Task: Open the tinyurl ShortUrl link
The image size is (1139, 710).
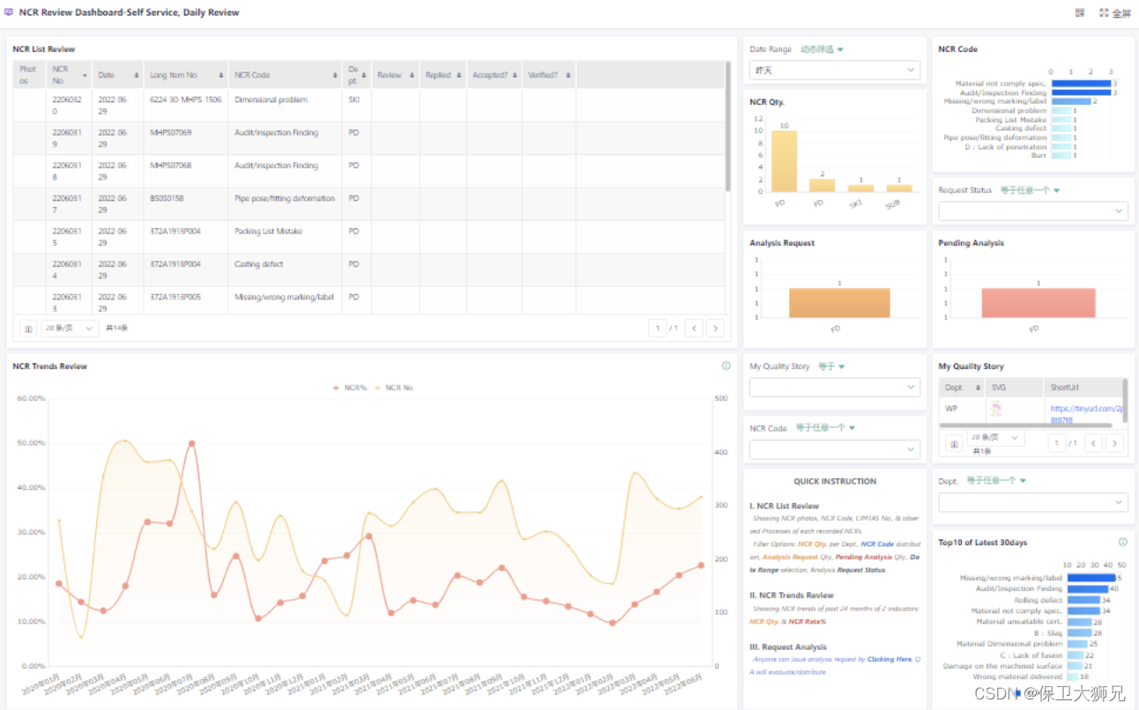Action: coord(1086,414)
